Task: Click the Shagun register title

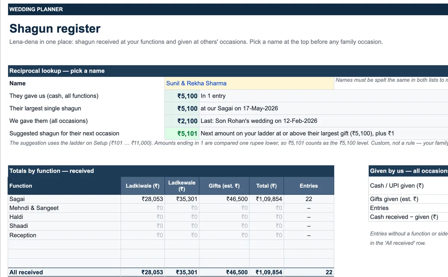Action: [x=55, y=29]
